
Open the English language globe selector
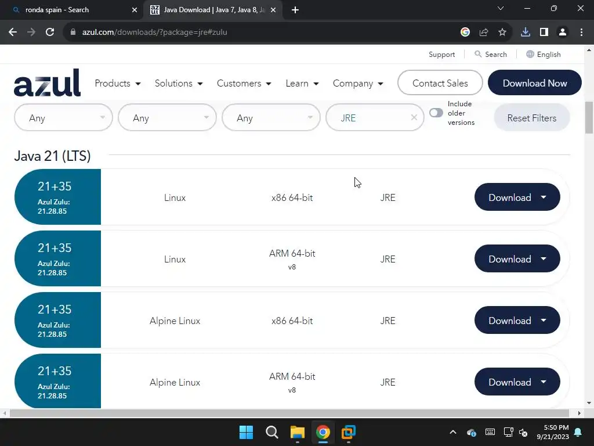pos(543,54)
